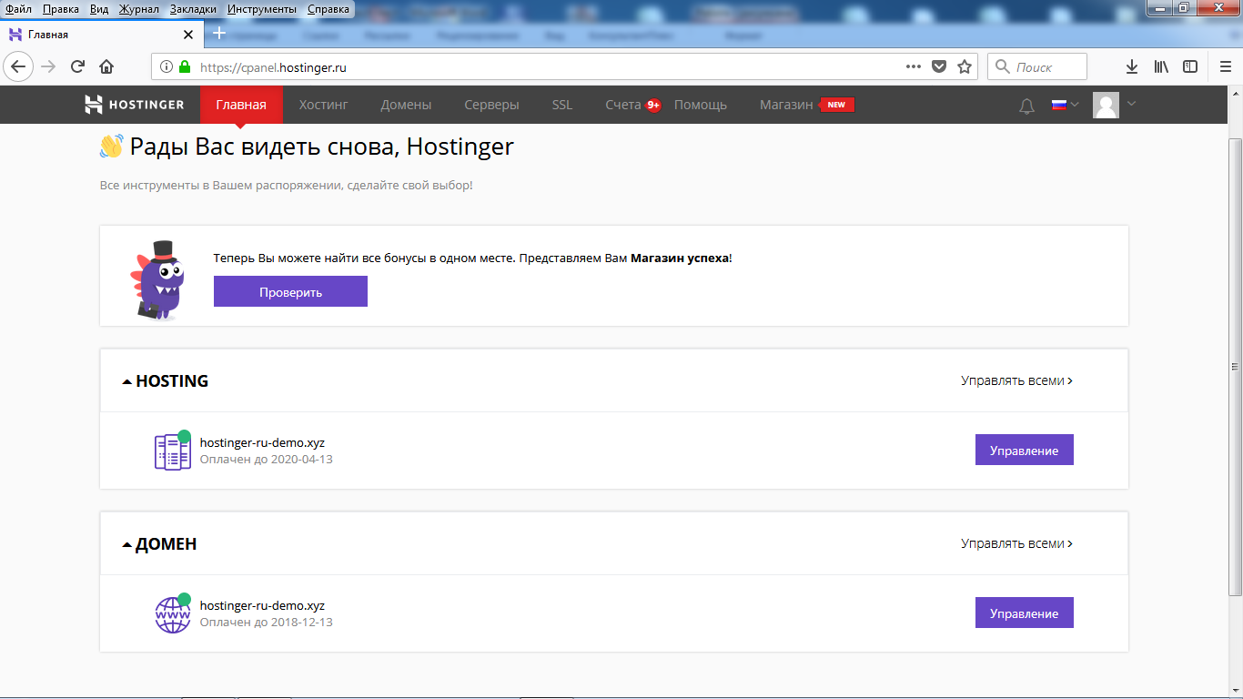Click the hosting server icon for hostinger-ru-demo.xyz

[172, 451]
